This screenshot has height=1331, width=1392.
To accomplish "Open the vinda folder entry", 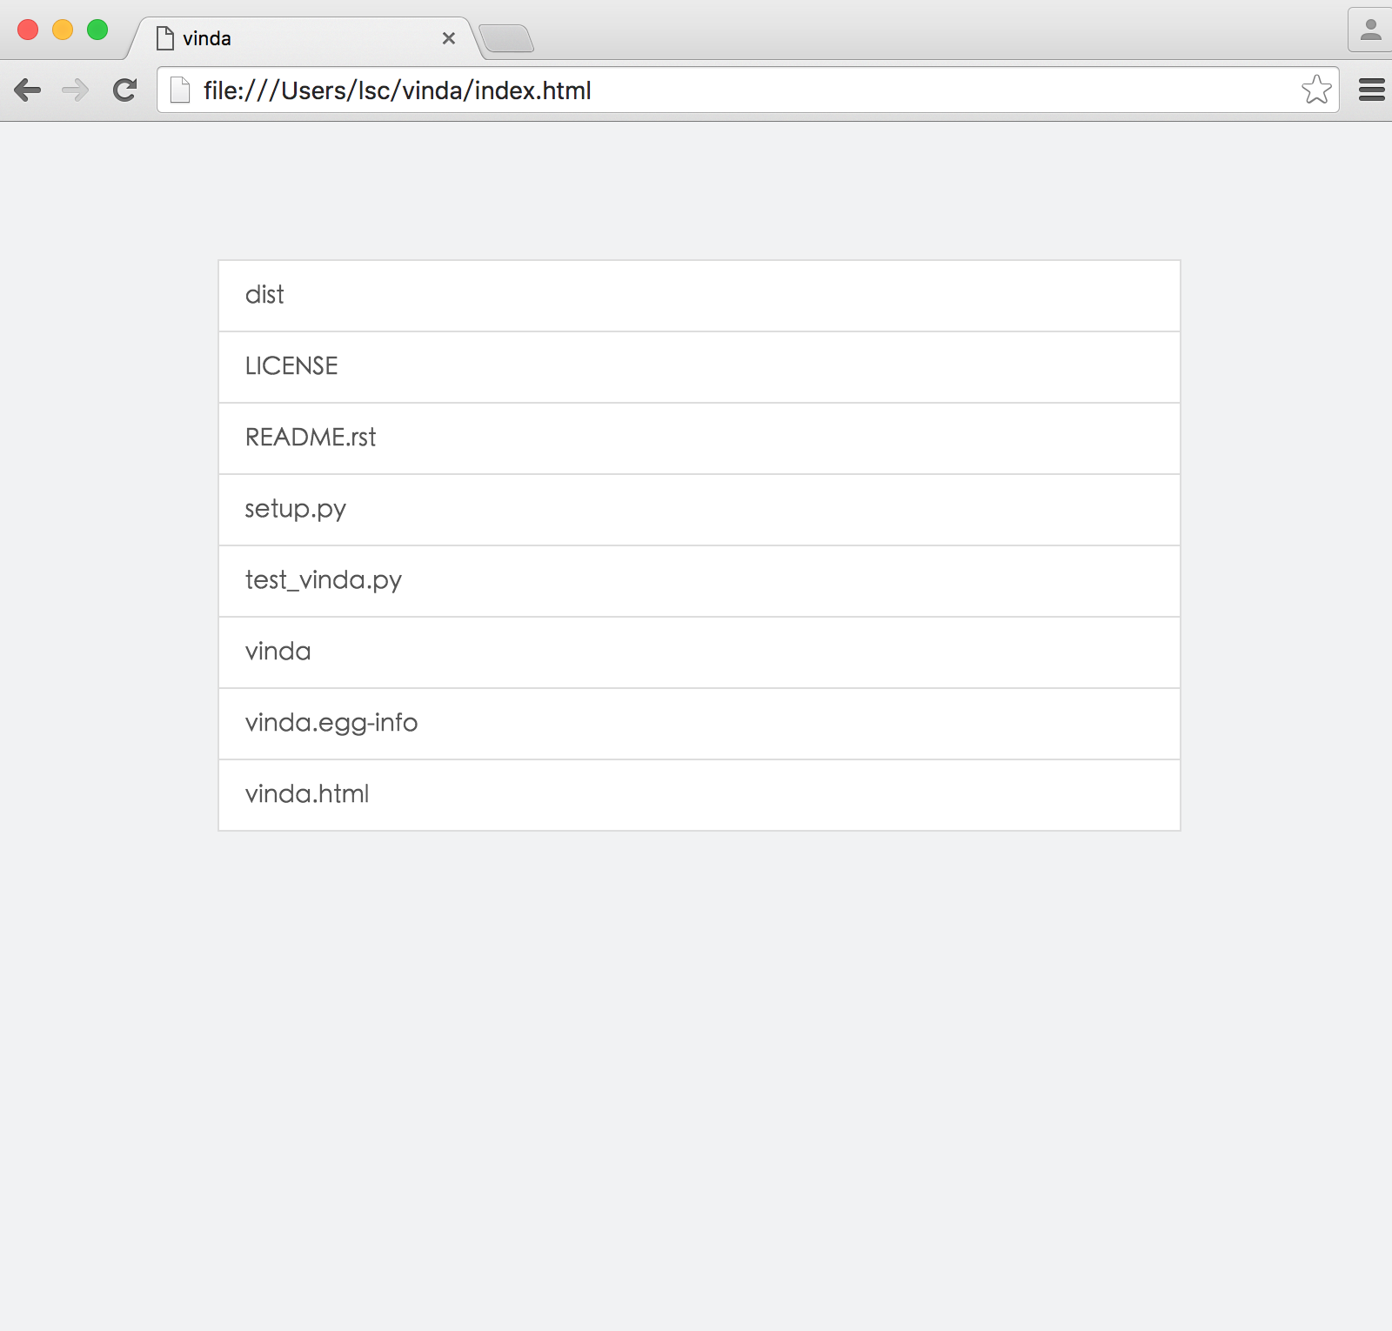I will [699, 652].
